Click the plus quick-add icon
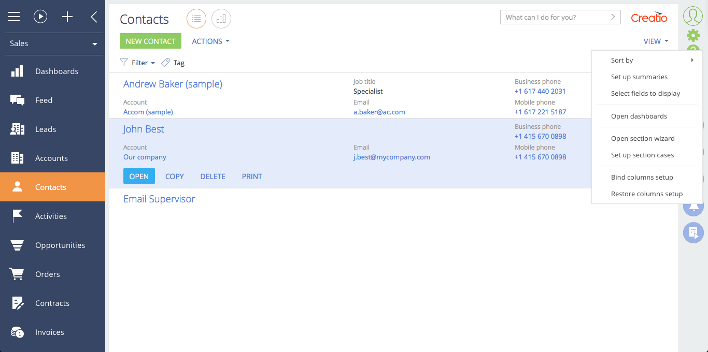 tap(67, 17)
